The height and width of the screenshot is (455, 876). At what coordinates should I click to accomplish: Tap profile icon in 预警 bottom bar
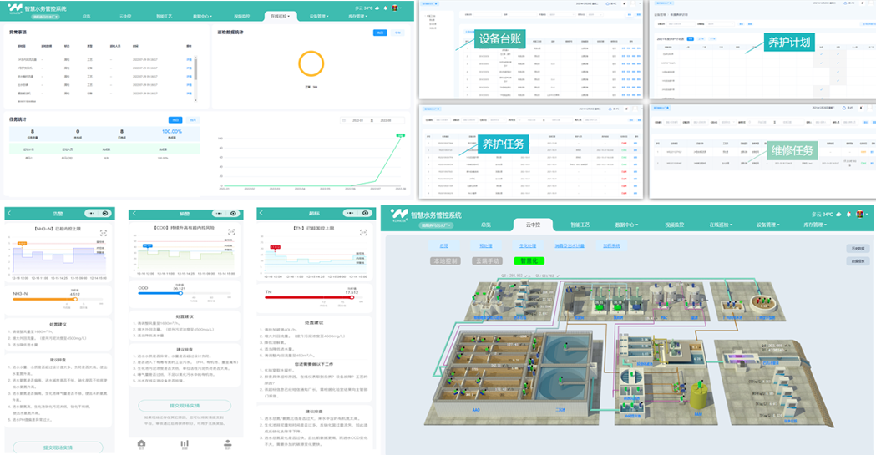pyautogui.click(x=227, y=443)
